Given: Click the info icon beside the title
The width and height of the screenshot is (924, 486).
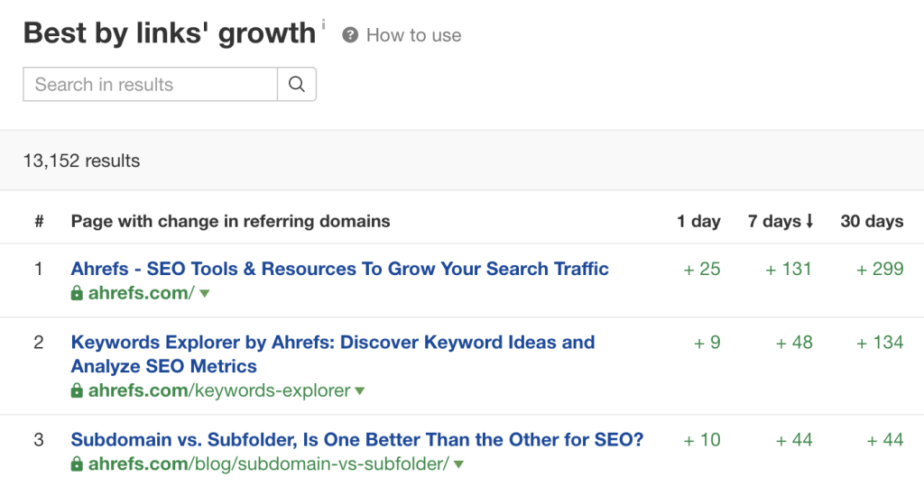Looking at the screenshot, I should [323, 24].
